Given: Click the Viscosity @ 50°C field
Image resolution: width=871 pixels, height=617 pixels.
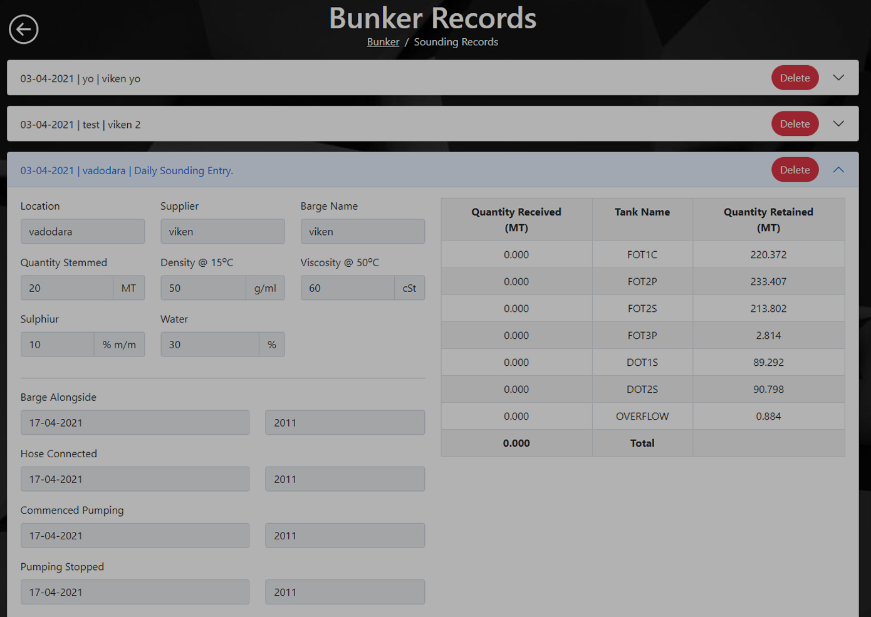Looking at the screenshot, I should point(347,288).
